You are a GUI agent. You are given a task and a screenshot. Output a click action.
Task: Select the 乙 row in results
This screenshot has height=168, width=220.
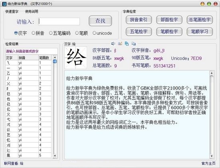(28, 73)
